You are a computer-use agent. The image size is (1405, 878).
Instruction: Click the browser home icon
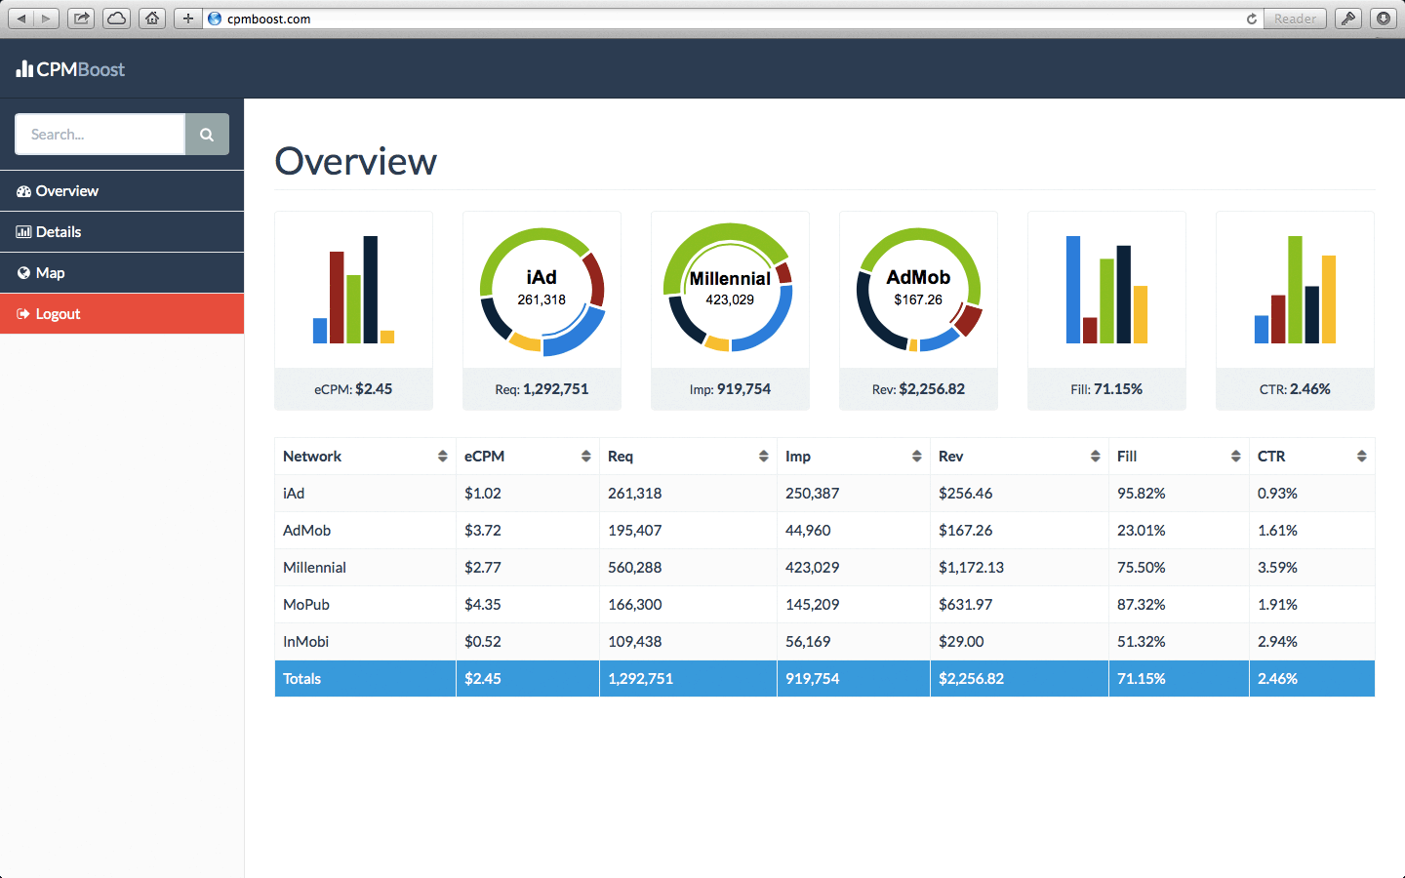[152, 19]
